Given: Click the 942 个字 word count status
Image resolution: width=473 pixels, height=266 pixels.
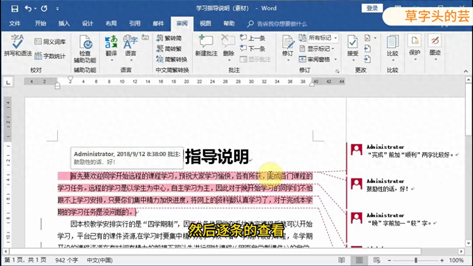Looking at the screenshot, I should pos(67,260).
